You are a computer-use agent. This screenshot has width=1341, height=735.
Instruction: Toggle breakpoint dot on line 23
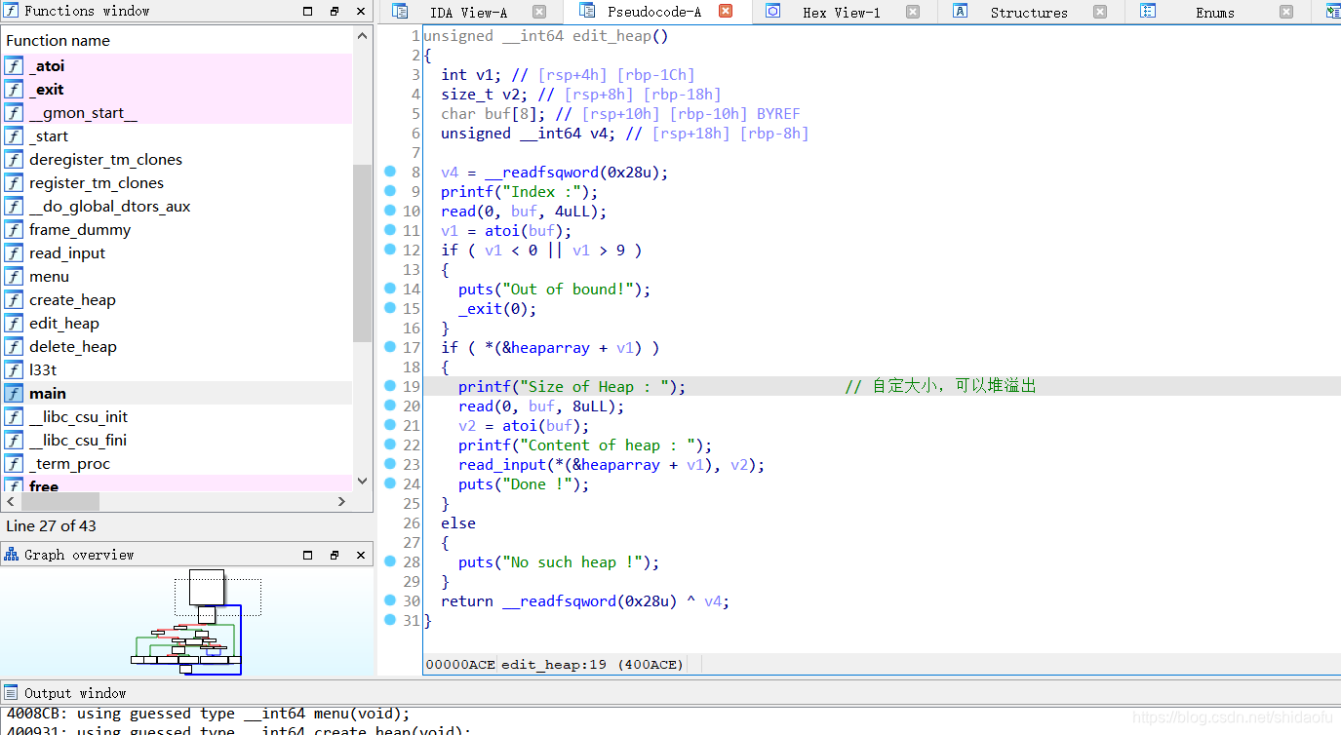point(390,464)
